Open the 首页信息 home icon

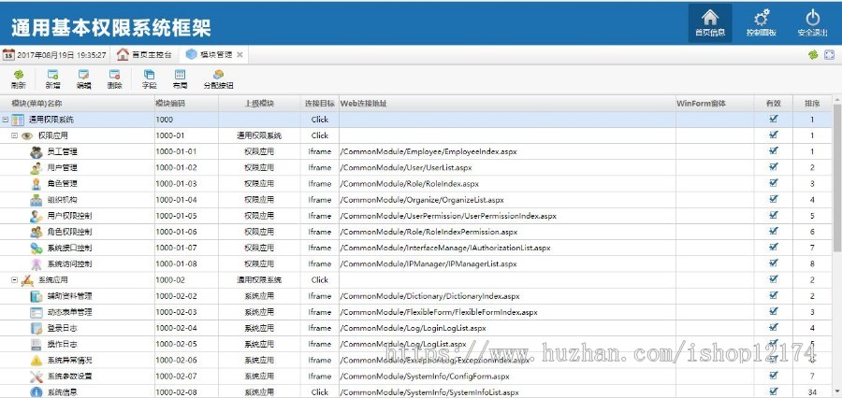point(710,23)
